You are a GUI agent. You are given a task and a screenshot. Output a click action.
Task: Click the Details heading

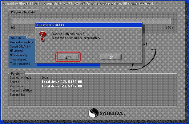(15, 73)
